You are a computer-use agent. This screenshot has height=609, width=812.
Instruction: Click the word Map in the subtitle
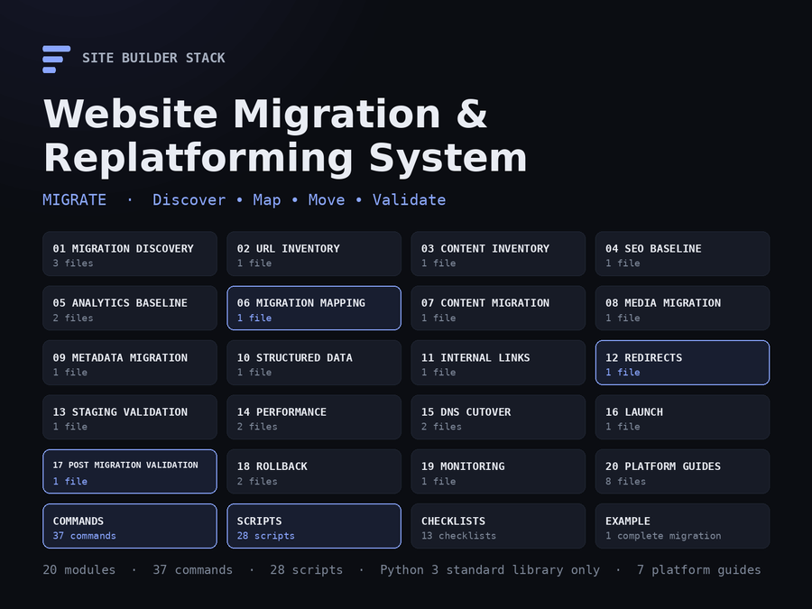pos(267,200)
